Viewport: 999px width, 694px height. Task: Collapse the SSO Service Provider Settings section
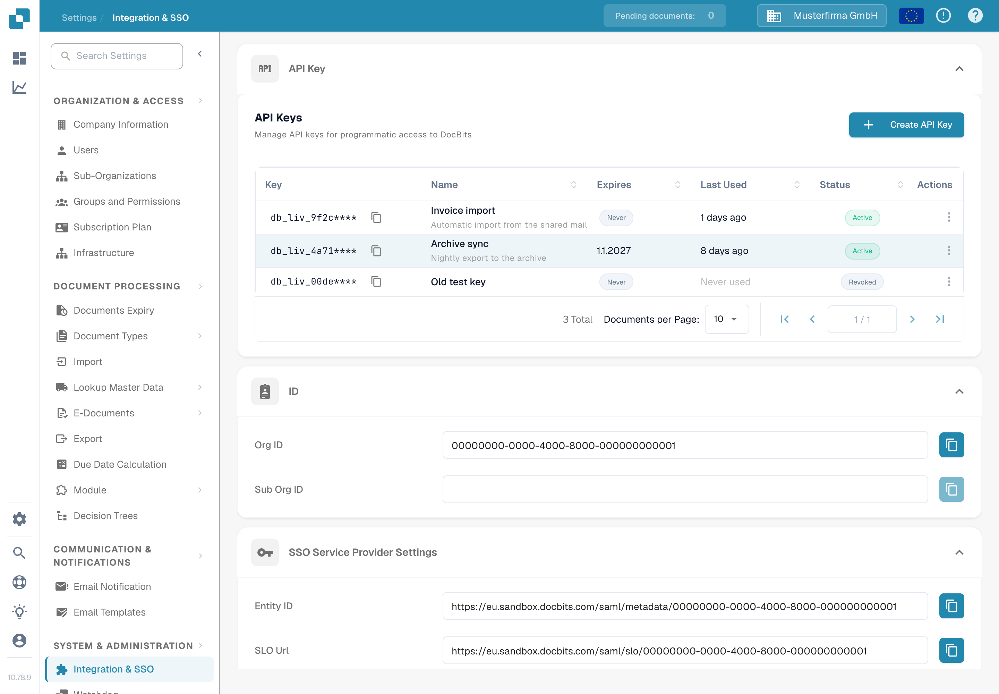point(959,552)
